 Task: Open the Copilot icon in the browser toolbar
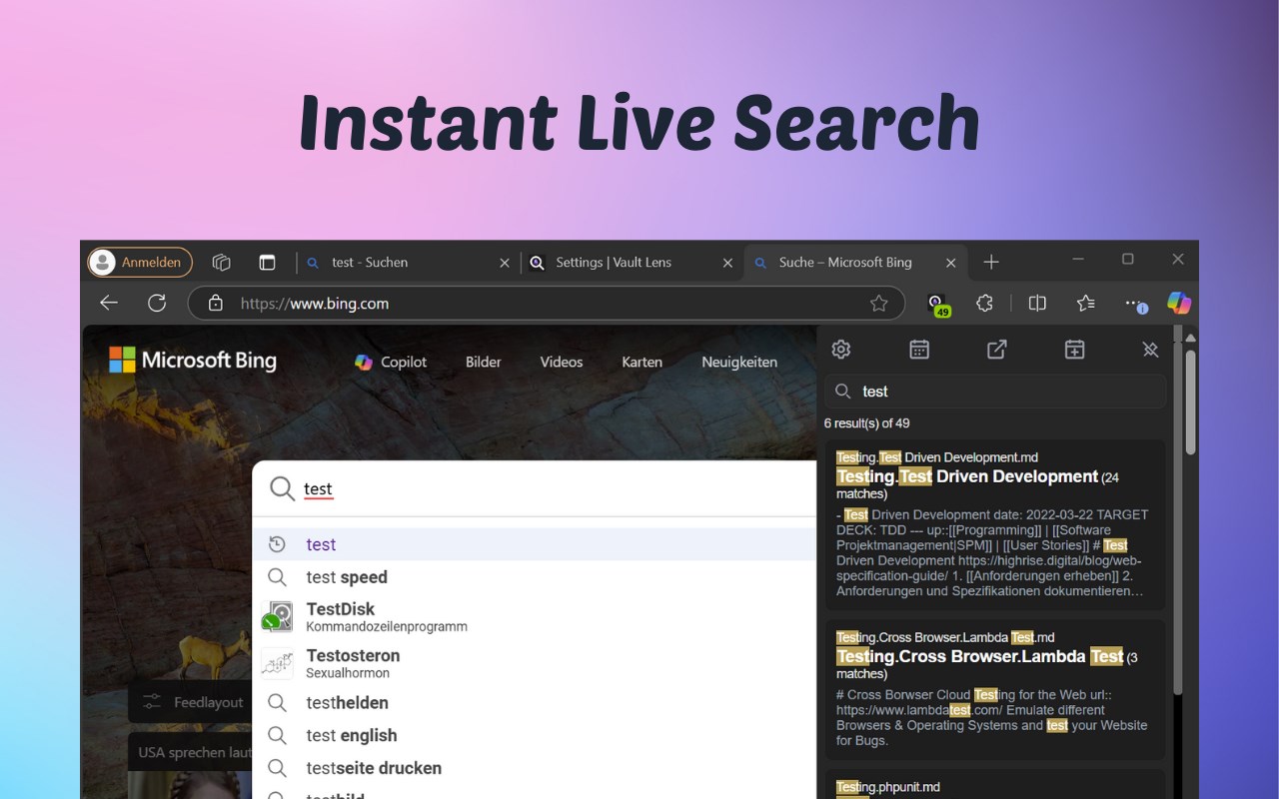click(x=1179, y=303)
